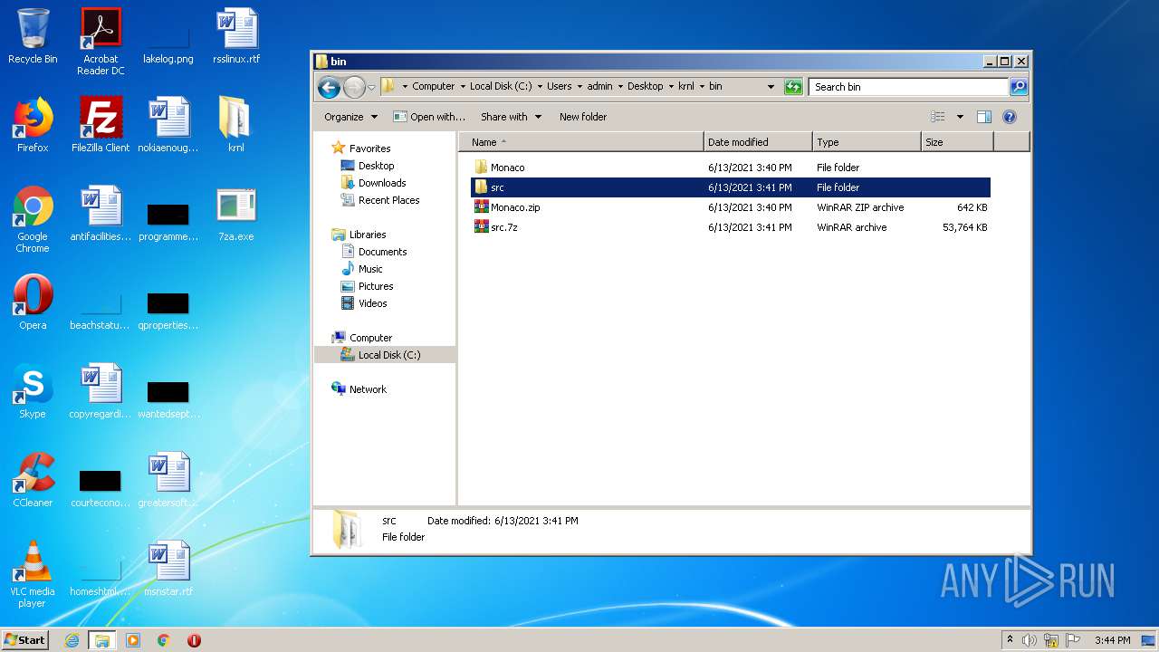Select the src.7z archive file
Viewport: 1159px width, 652px height.
[503, 227]
